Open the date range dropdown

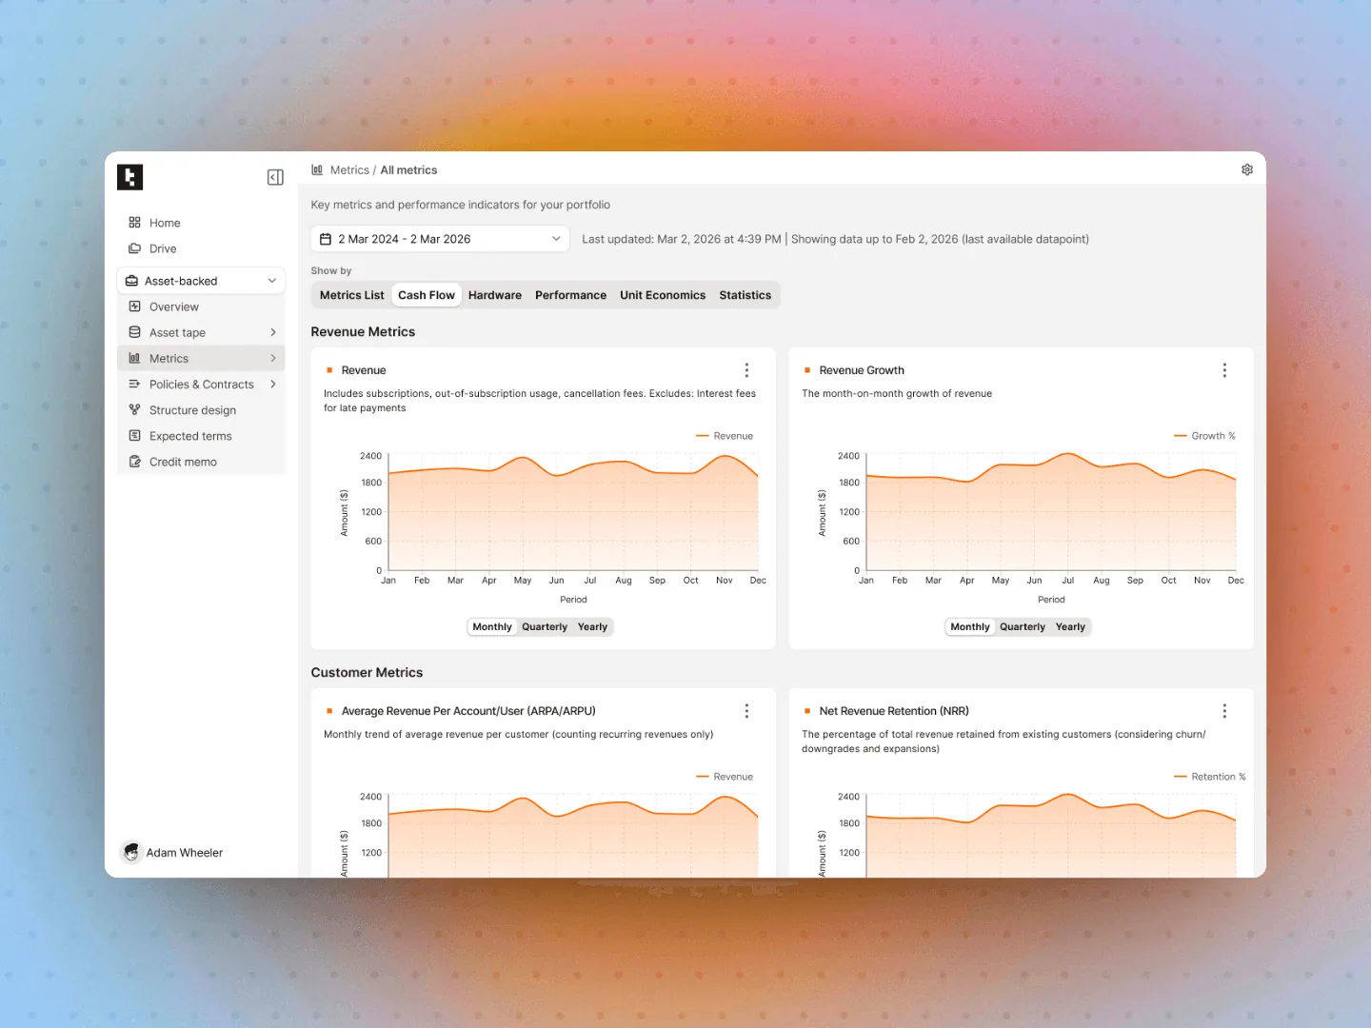(440, 239)
